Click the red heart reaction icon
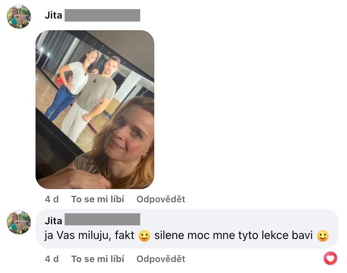 tap(330, 258)
